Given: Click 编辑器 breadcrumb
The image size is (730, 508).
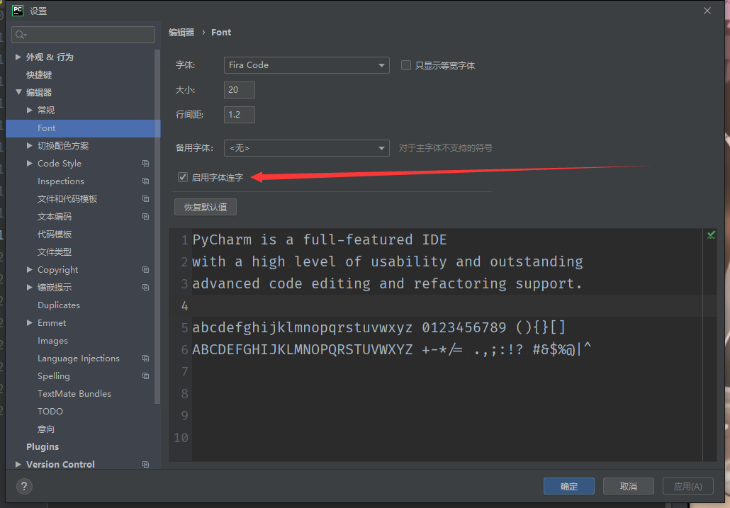Looking at the screenshot, I should click(x=181, y=32).
